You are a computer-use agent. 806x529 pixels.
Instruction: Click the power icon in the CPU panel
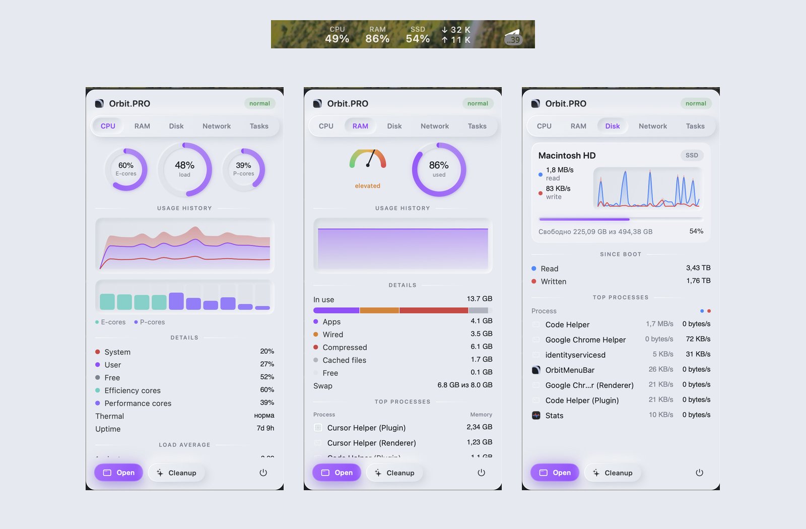coord(263,473)
